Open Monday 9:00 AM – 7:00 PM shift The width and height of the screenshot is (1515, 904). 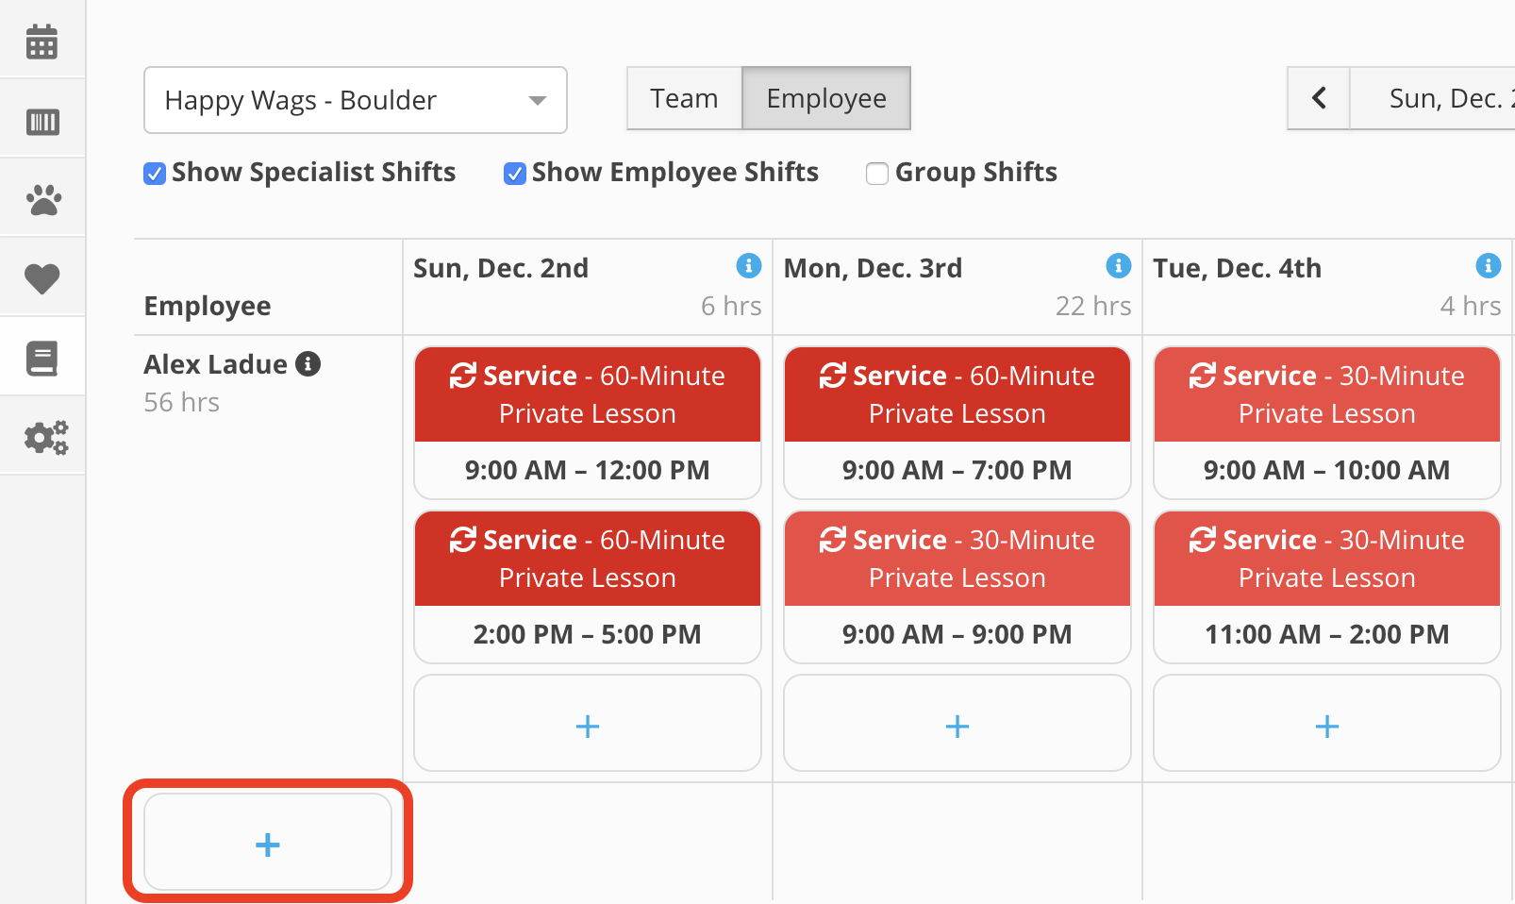957,423
